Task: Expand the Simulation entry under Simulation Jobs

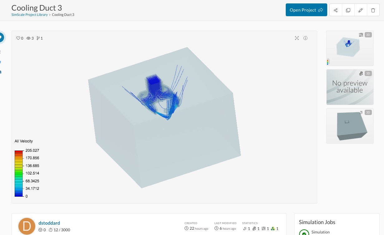Action: [320, 232]
